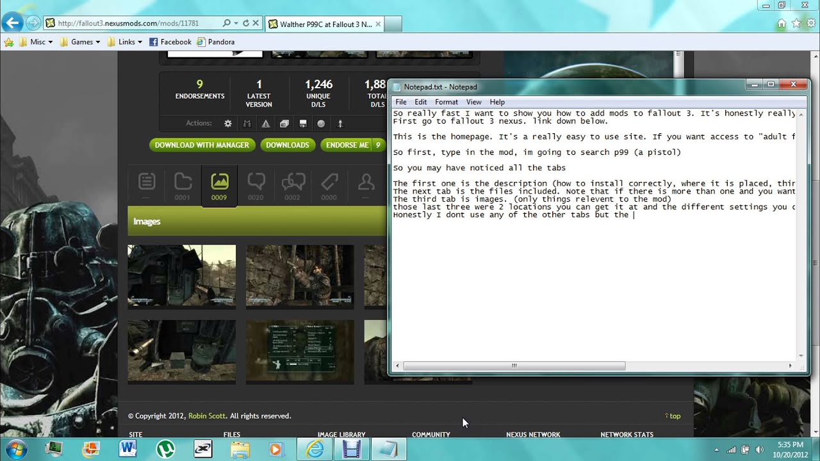The width and height of the screenshot is (820, 461).
Task: Stop loading with the X icon
Action: tap(255, 23)
